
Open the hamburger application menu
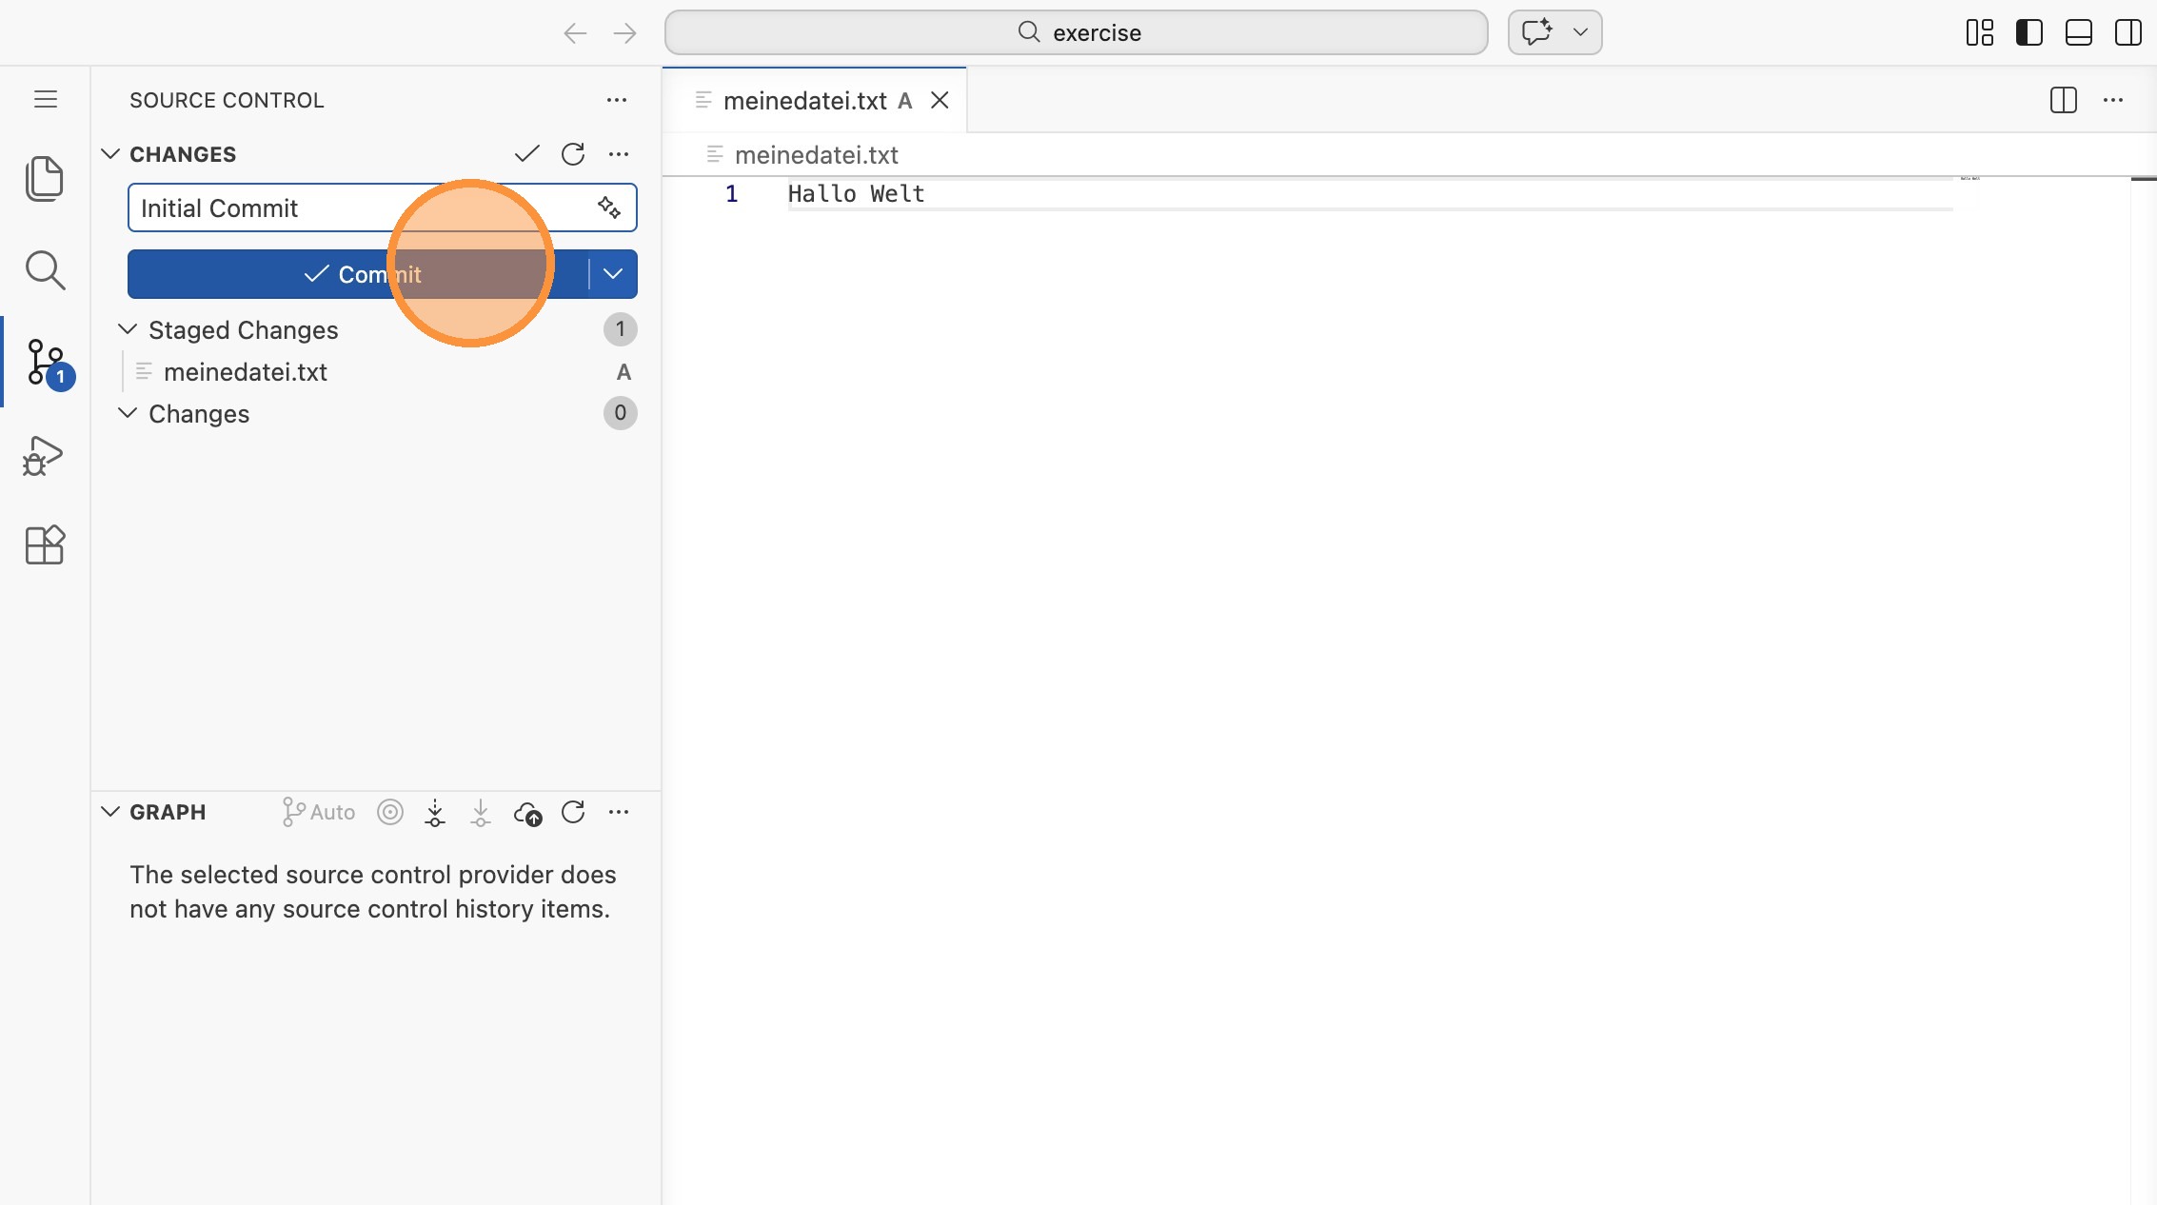pos(46,99)
